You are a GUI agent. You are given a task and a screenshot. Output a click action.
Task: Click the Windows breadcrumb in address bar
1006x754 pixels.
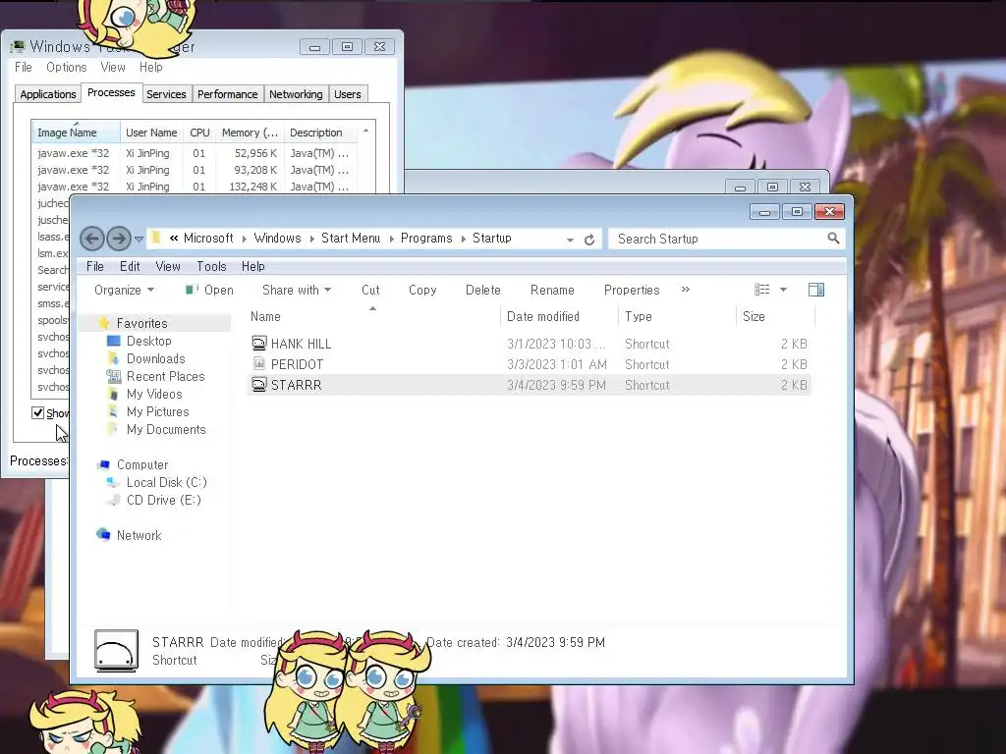(x=277, y=238)
